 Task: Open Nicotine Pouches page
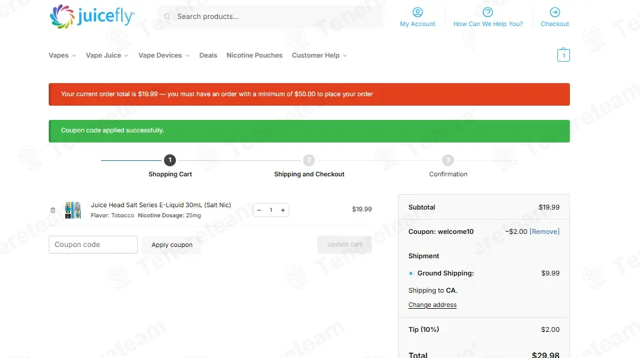pyautogui.click(x=254, y=55)
